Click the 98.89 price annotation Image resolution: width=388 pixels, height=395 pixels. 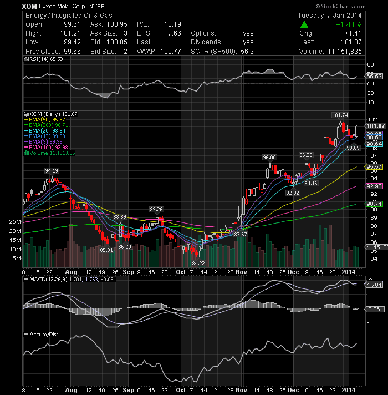click(353, 148)
